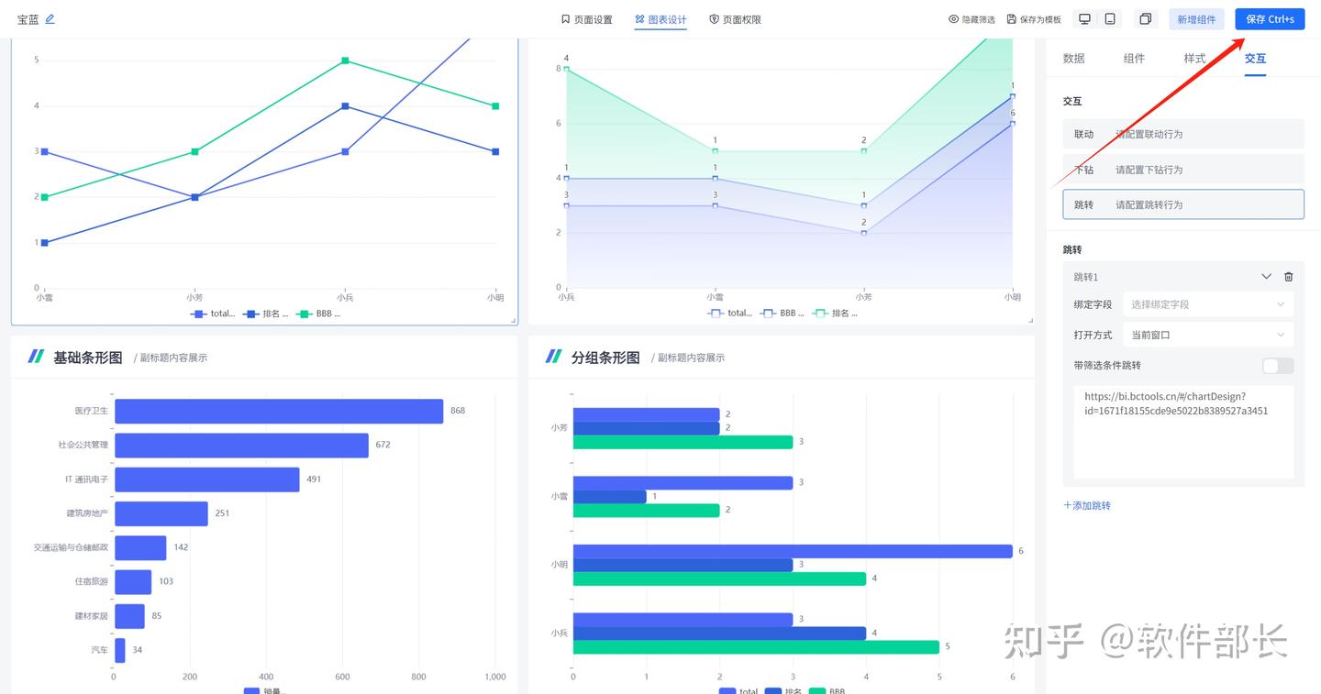Viewport: 1321px width, 694px height.
Task: Click the 小雪 short dark-blue bar valued 1
Action: pos(610,496)
